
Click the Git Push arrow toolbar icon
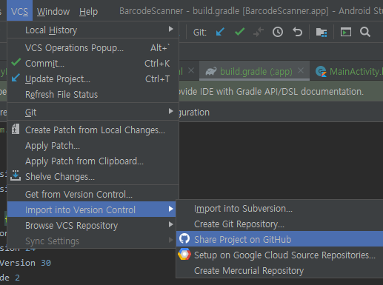pos(259,32)
